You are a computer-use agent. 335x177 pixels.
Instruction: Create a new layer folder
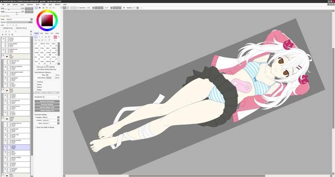coord(9,31)
